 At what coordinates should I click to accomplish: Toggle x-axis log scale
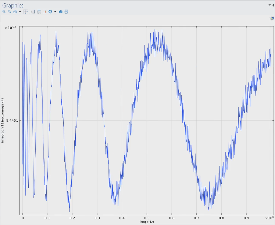[33, 12]
